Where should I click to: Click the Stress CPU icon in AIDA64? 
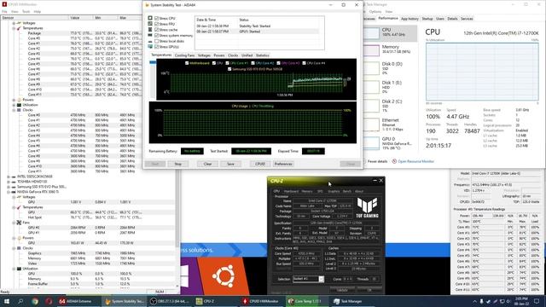(x=150, y=18)
